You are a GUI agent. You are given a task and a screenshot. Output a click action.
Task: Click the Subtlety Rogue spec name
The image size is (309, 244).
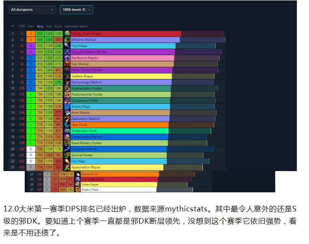82,76
